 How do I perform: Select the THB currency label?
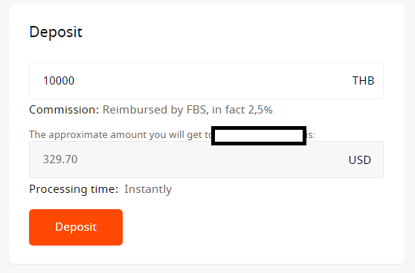pos(363,81)
